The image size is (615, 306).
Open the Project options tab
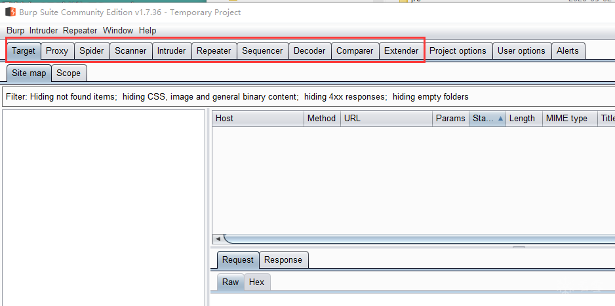[458, 51]
